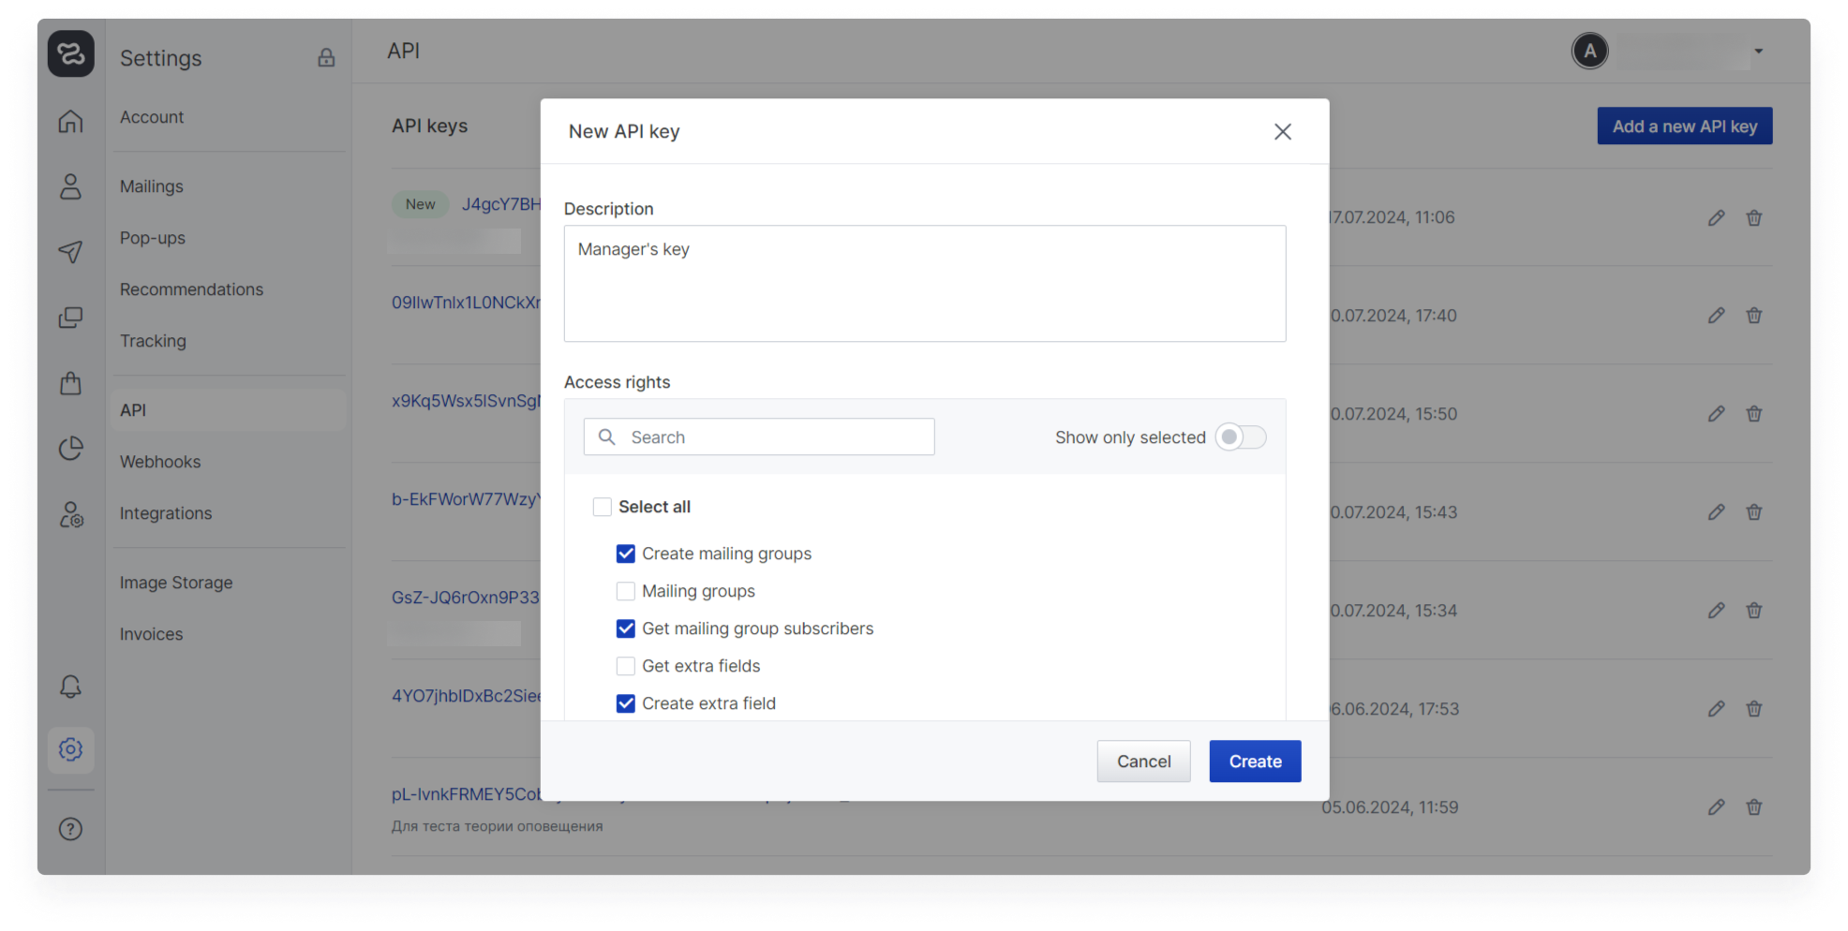Viewport: 1848px width, 931px height.
Task: Delete the API key dated 15:50
Action: click(1754, 414)
